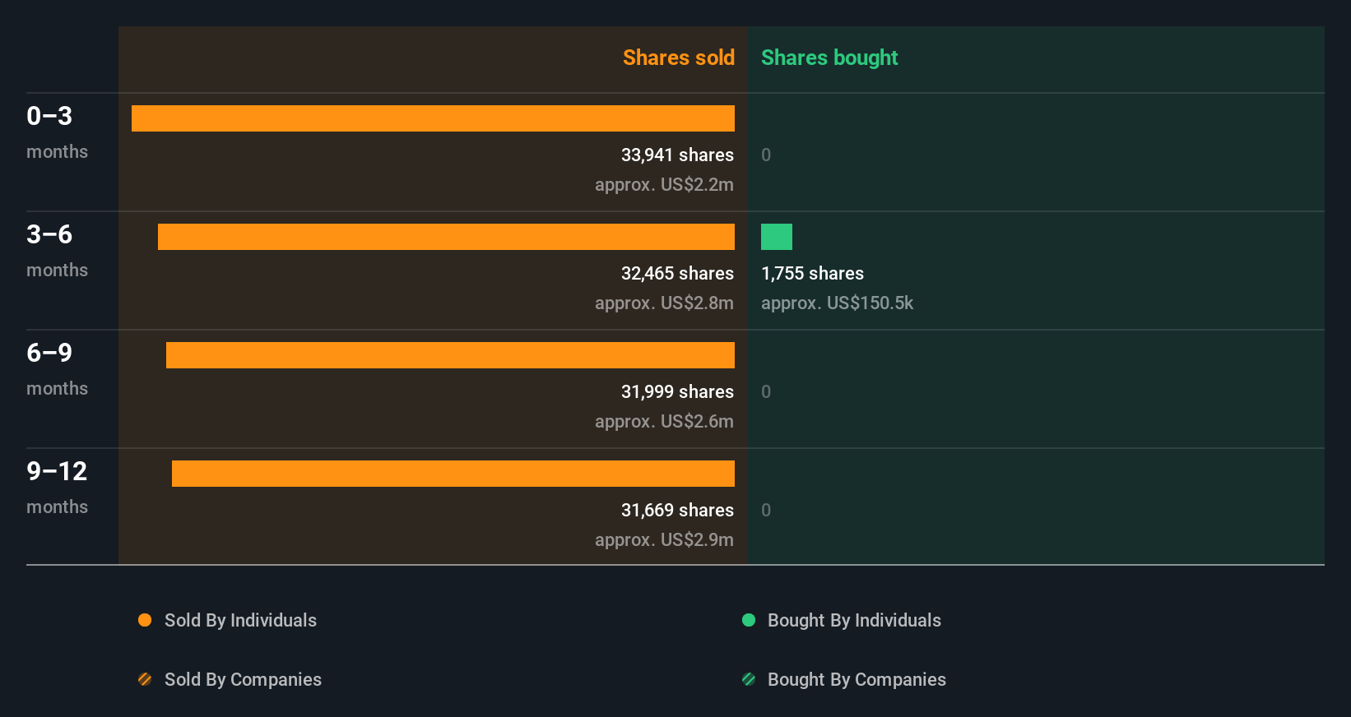Screen dimensions: 1351x717
Task: Click the 33,941 shares value
Action: [677, 155]
